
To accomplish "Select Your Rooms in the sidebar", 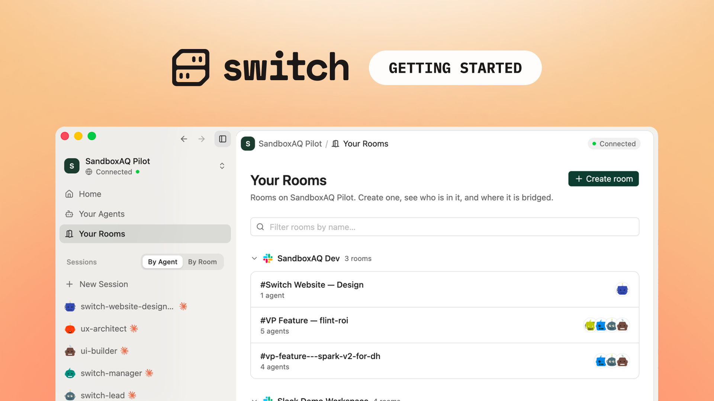I will tap(145, 234).
